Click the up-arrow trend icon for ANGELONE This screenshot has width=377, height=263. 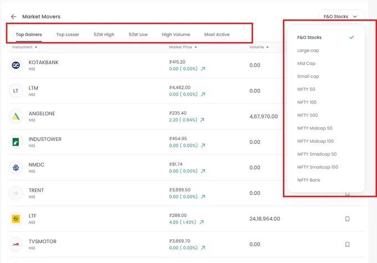[x=202, y=120]
